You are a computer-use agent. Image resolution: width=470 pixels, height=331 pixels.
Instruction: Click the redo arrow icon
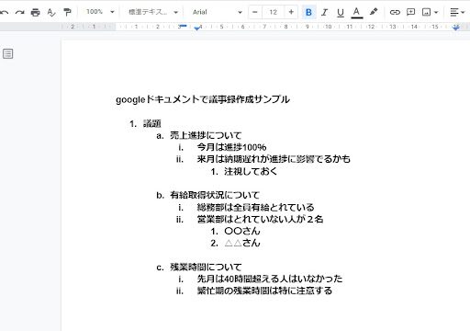(20, 12)
